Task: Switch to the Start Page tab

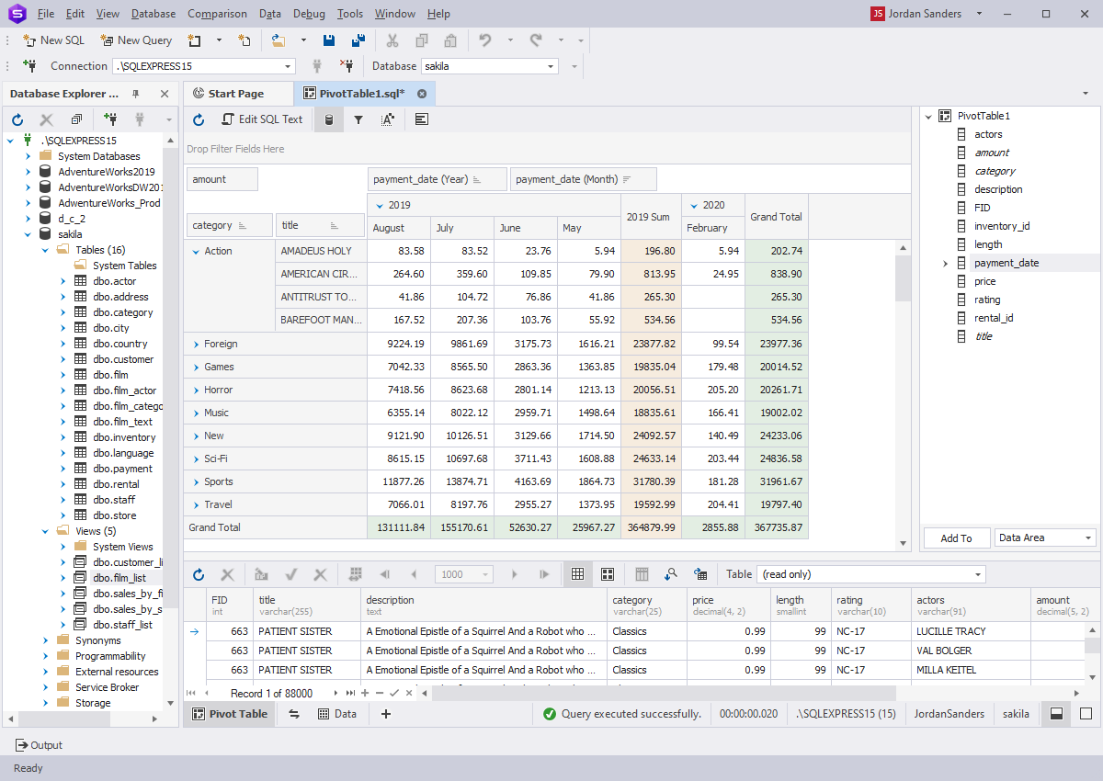Action: (x=238, y=93)
